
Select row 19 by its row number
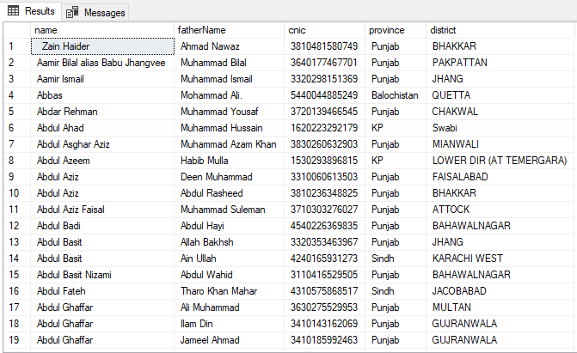[15, 340]
